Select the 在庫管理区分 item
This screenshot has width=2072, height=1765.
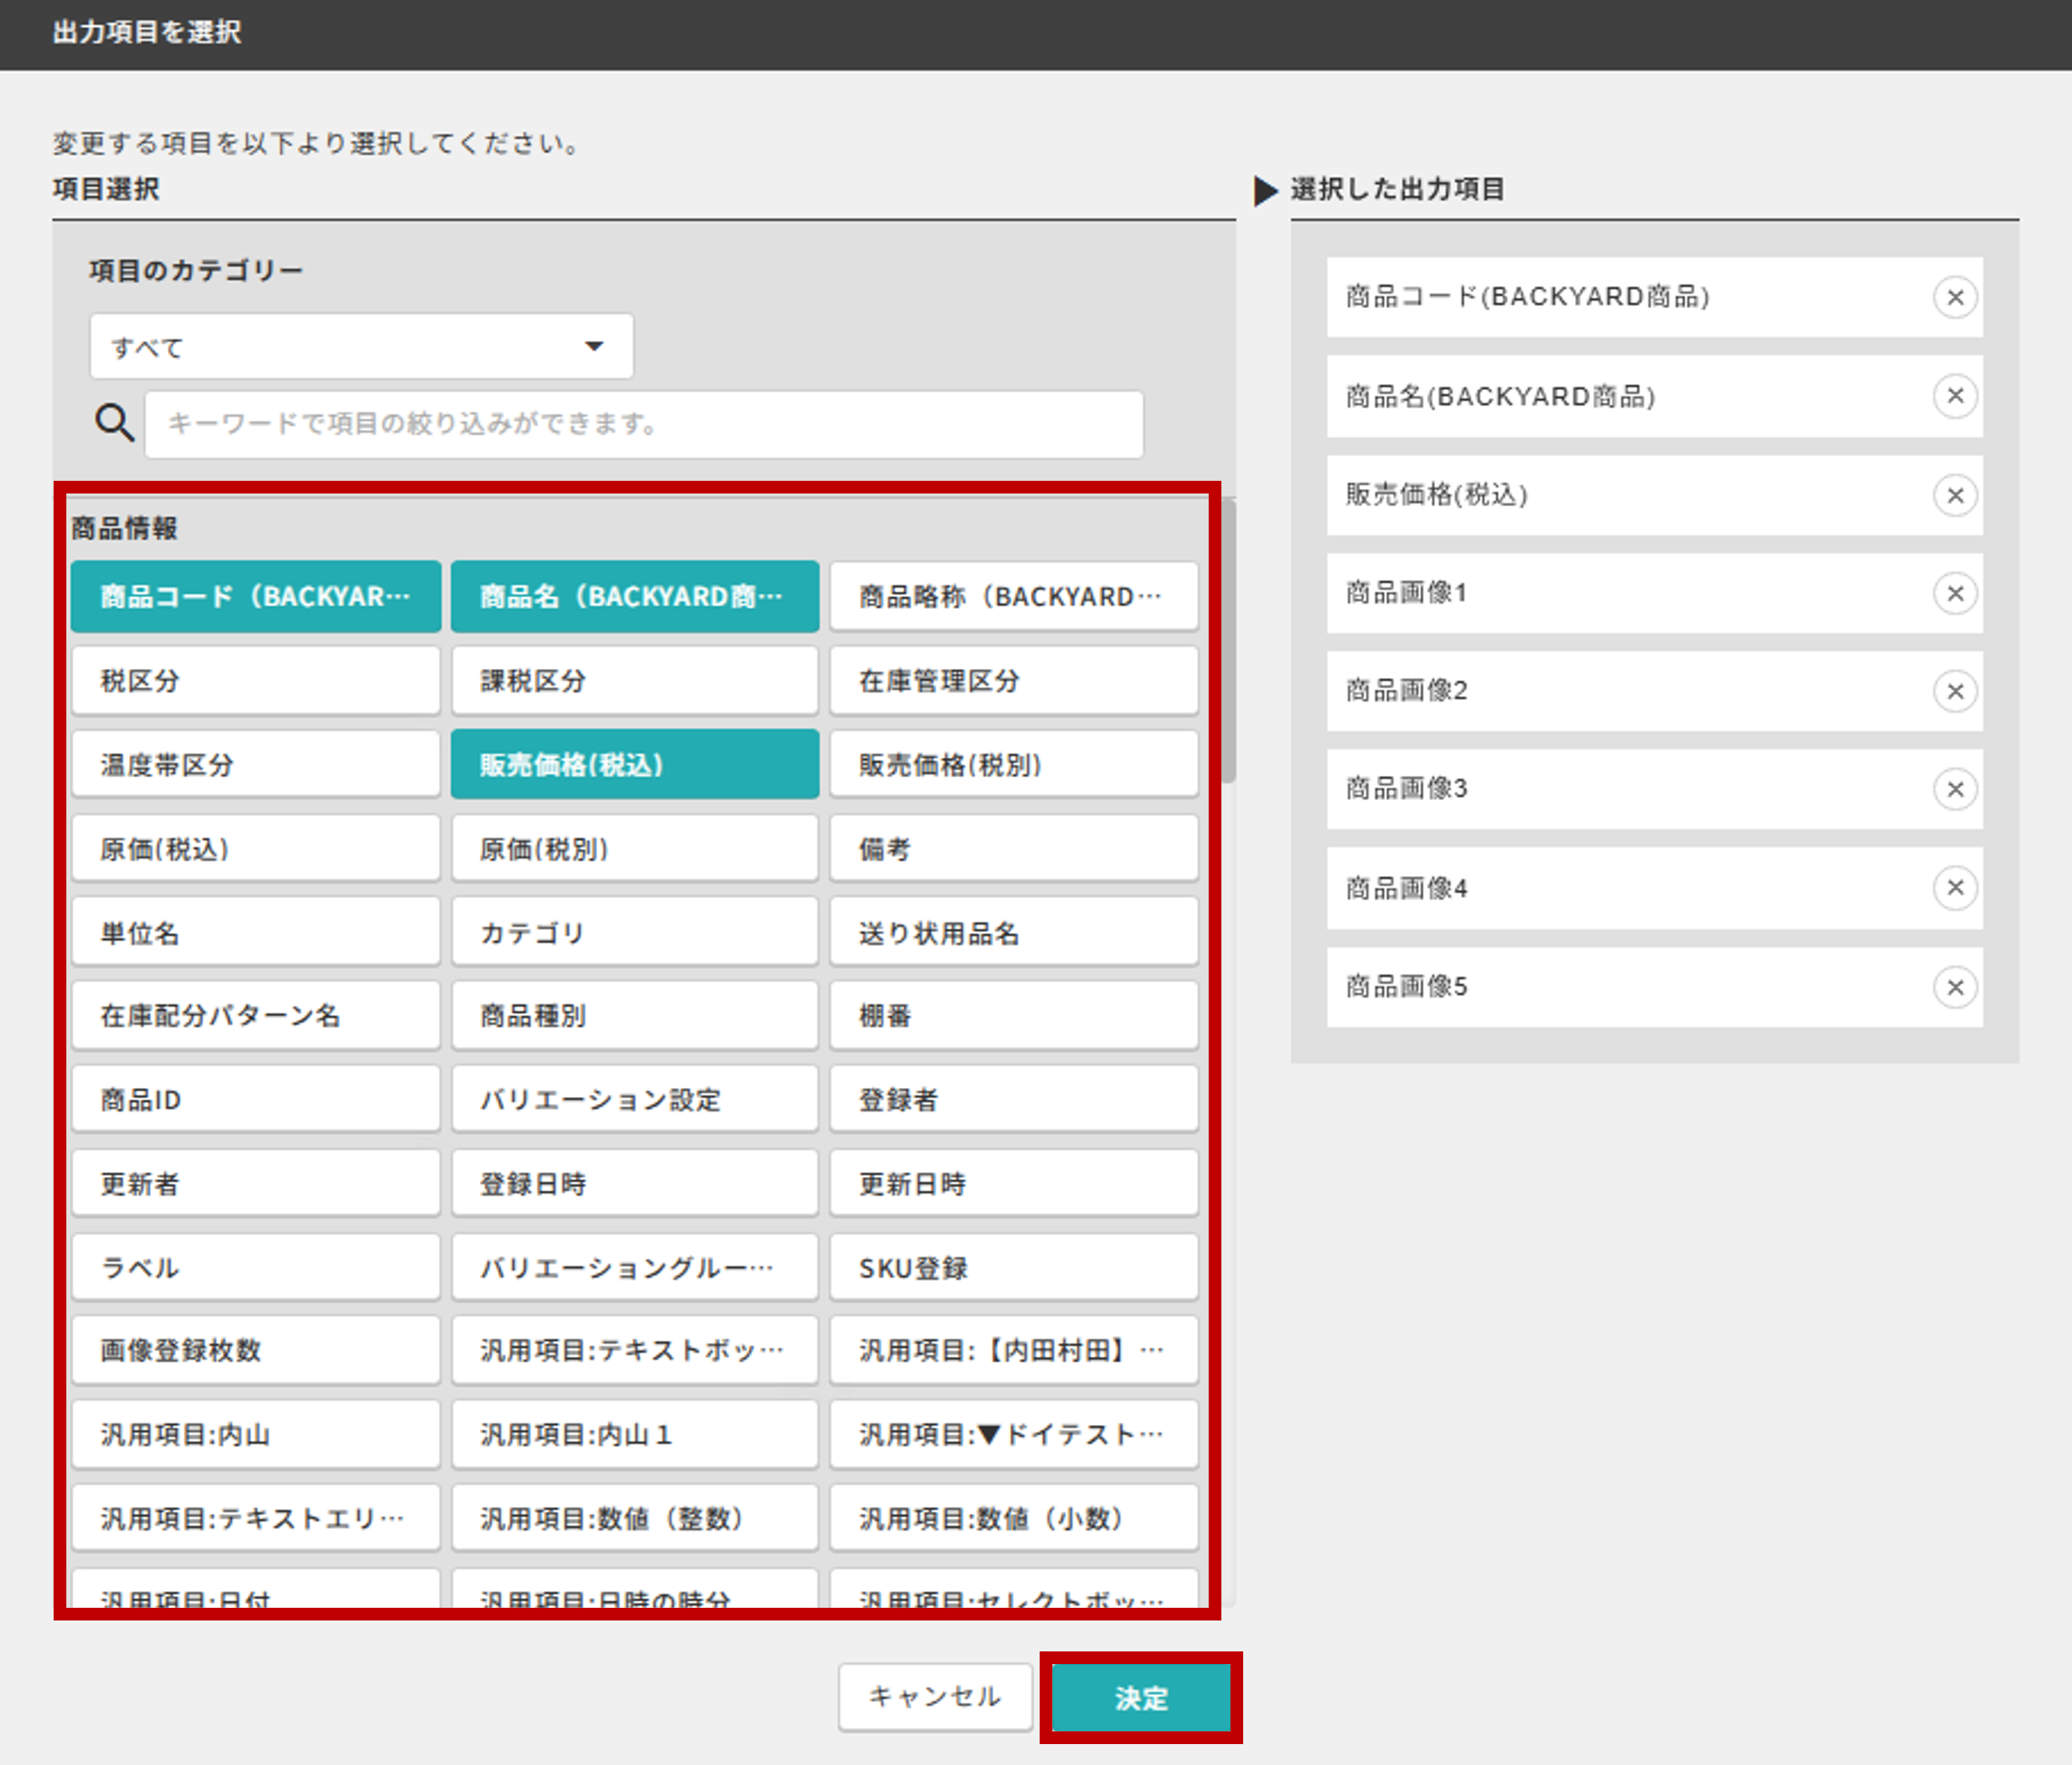(x=1014, y=681)
